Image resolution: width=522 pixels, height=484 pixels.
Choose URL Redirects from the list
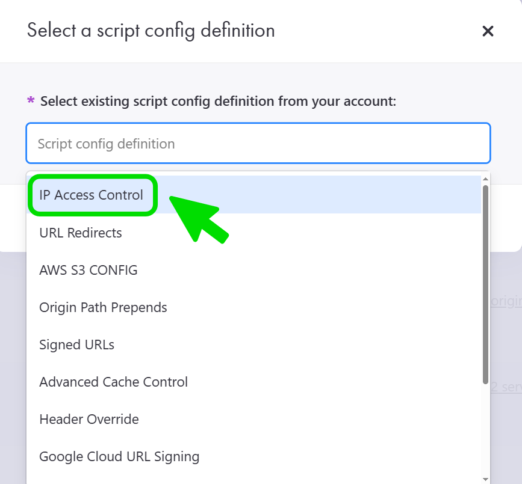click(81, 233)
